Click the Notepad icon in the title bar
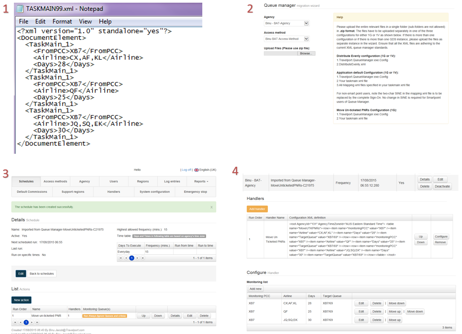This screenshot has height=334, width=462. (x=21, y=9)
